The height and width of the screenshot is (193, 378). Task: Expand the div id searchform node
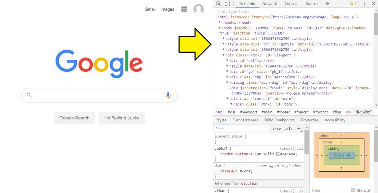(227, 77)
